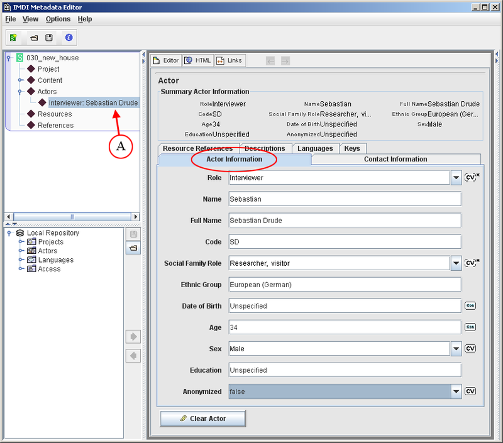Open the CV button next to Anonymized
Viewport: 503px width, 443px height.
pyautogui.click(x=470, y=391)
